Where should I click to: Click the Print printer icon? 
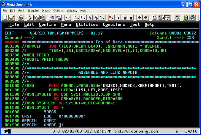[x=21, y=18]
